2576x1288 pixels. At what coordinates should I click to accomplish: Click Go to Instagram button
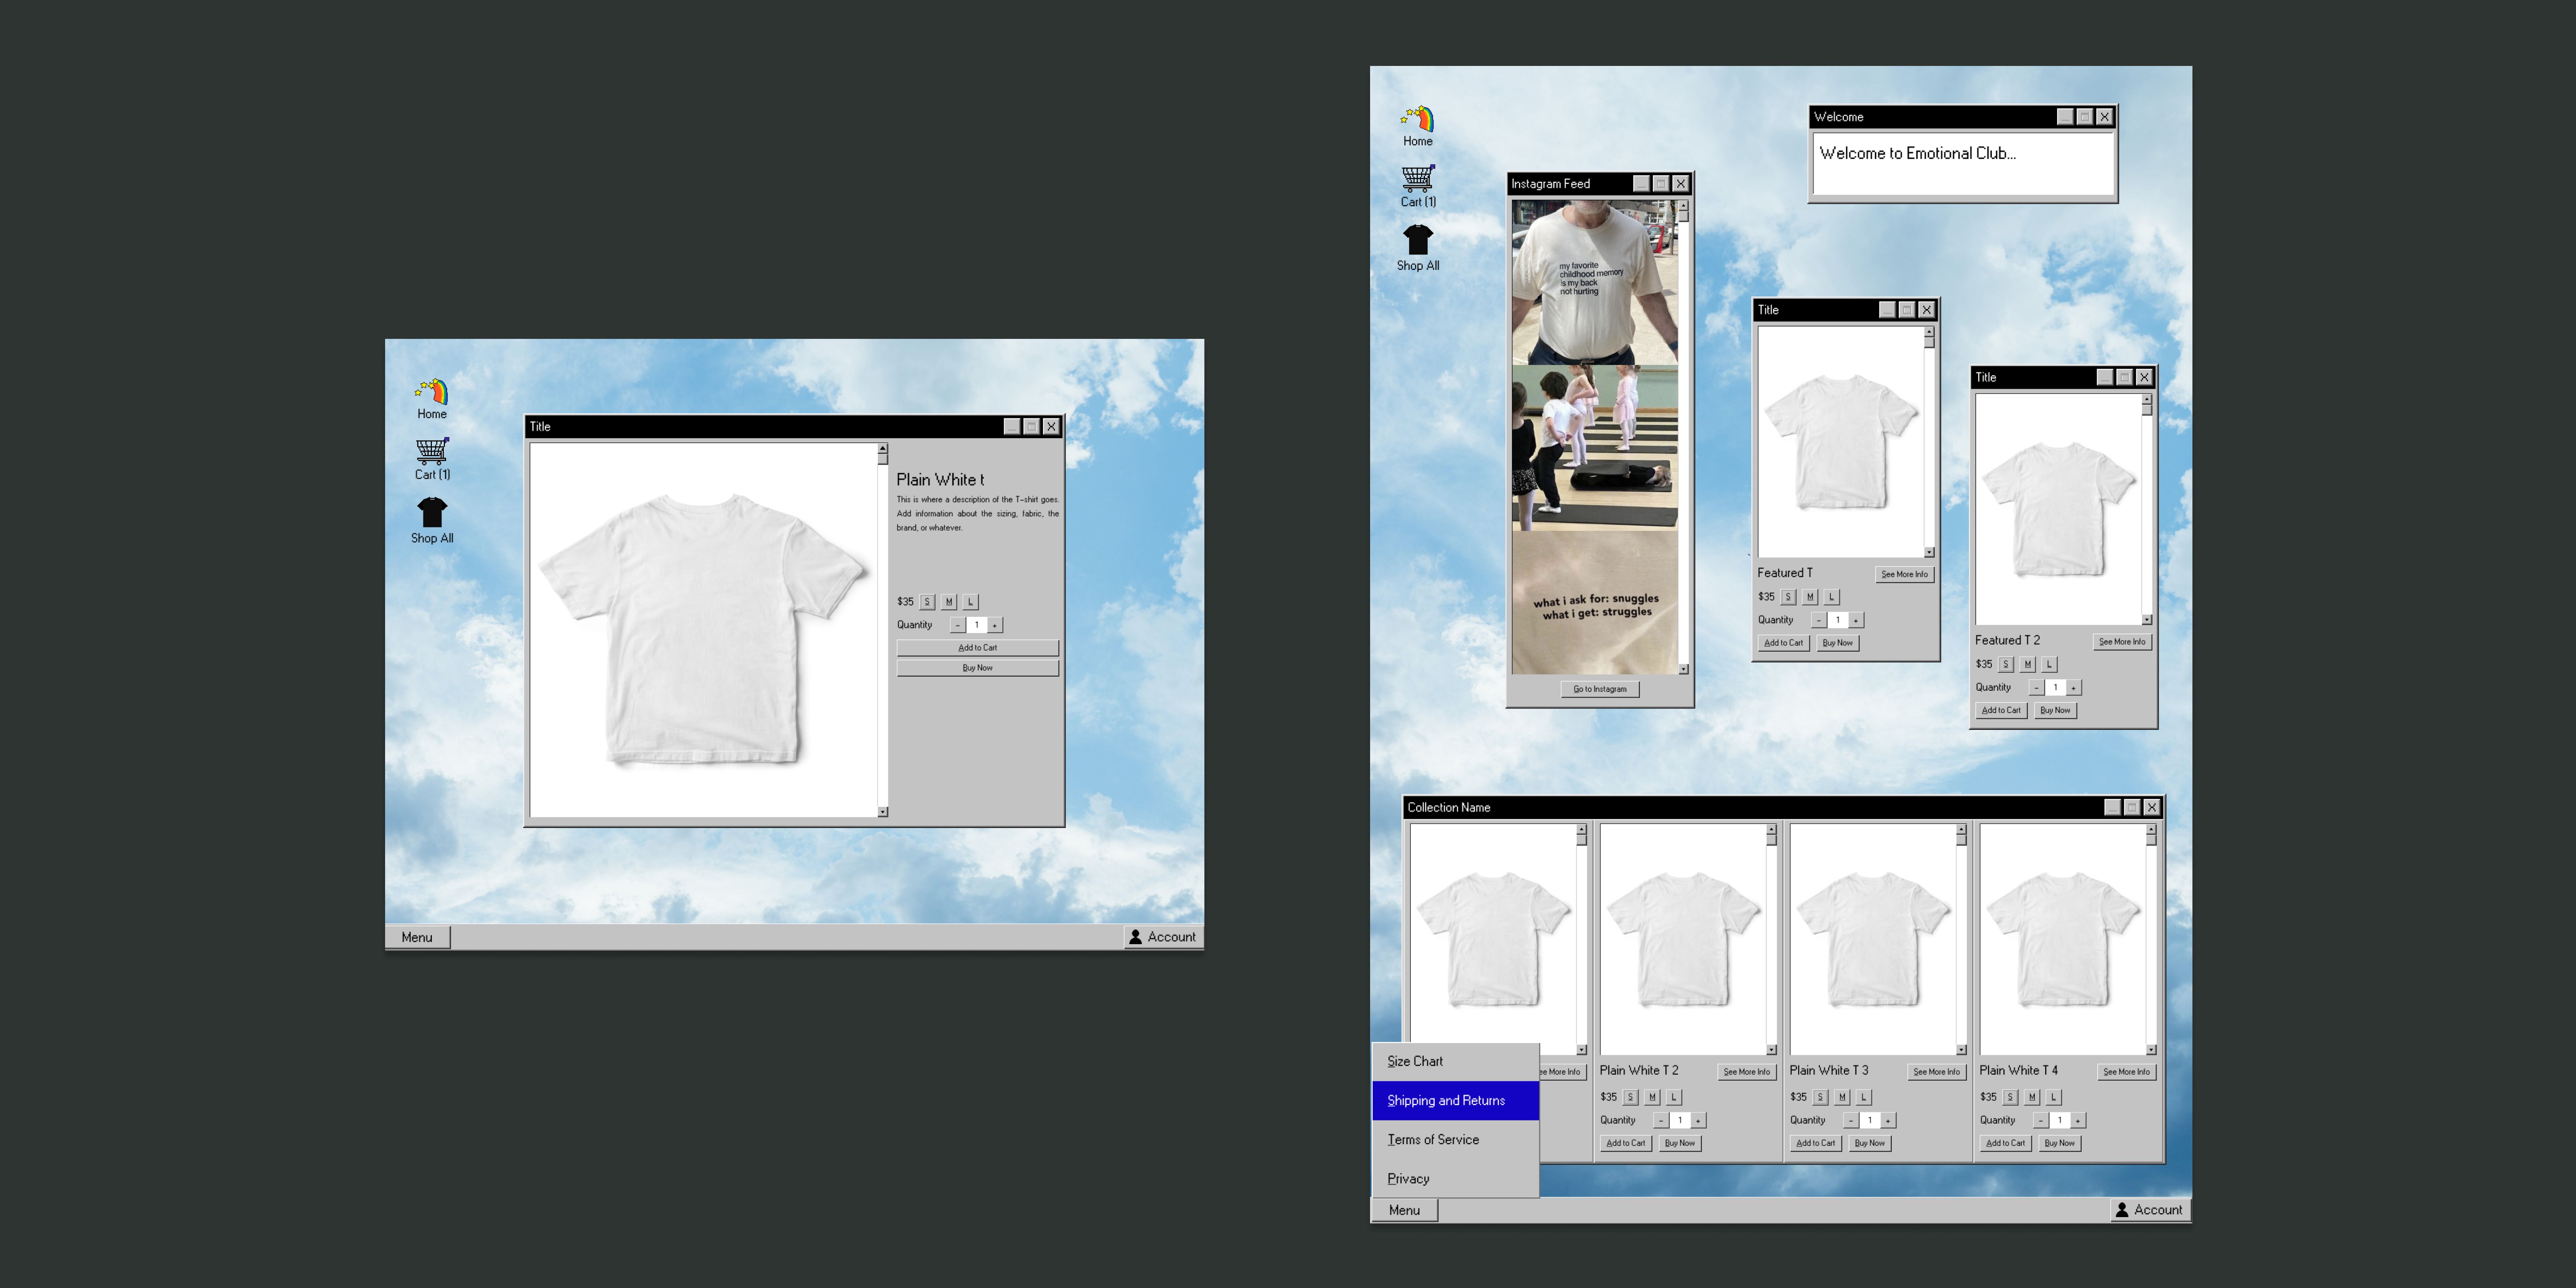1599,690
